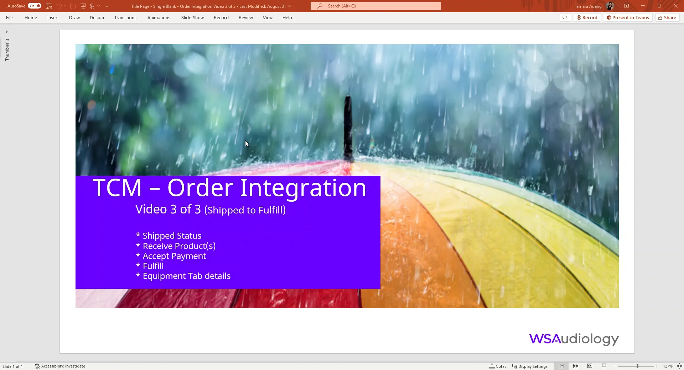The width and height of the screenshot is (684, 370).
Task: Start Slide Show from the status bar
Action: tap(604, 366)
